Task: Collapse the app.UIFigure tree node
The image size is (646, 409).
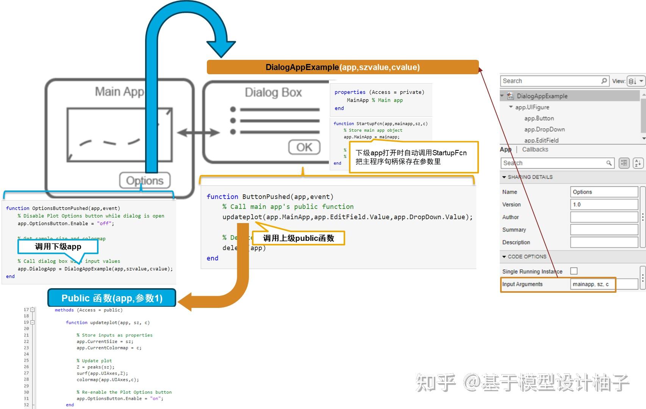Action: (510, 107)
